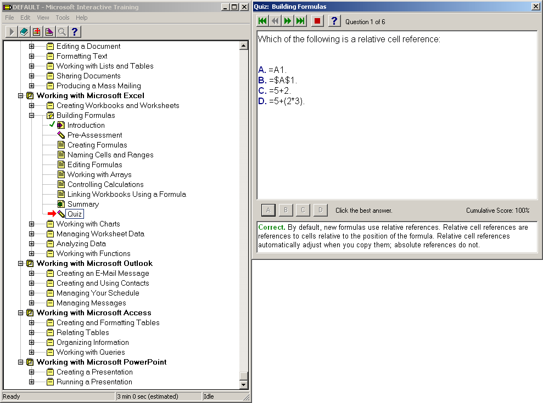Collapse the Working with Microsoft Access node

coord(20,313)
